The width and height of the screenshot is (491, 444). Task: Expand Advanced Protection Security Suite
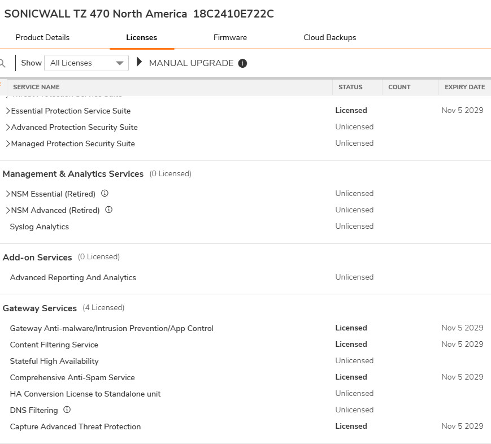click(8, 127)
